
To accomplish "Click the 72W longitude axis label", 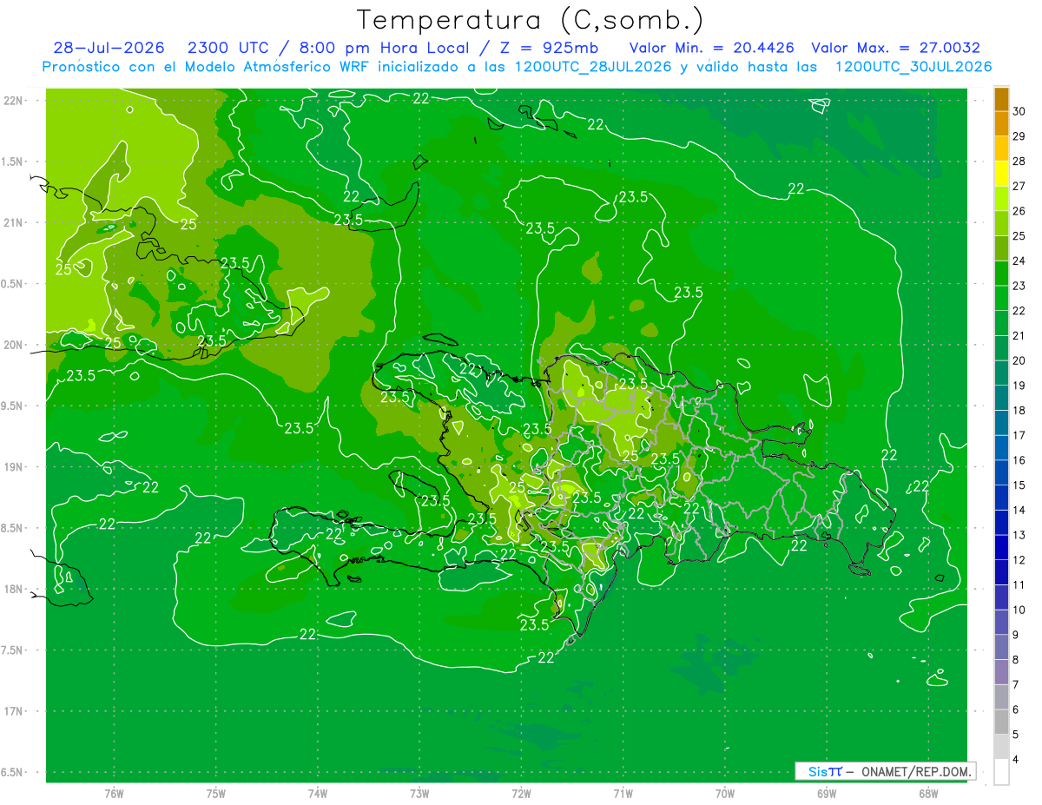I will click(x=521, y=793).
